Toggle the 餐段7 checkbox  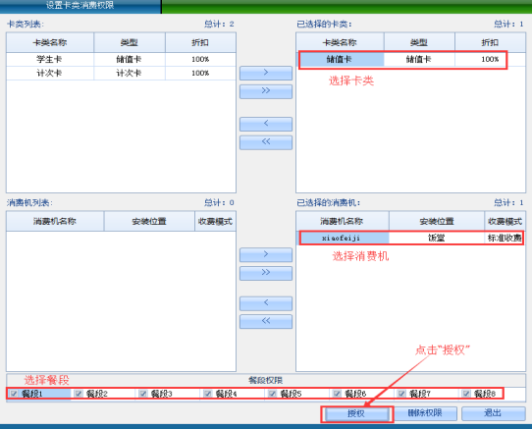tap(401, 394)
